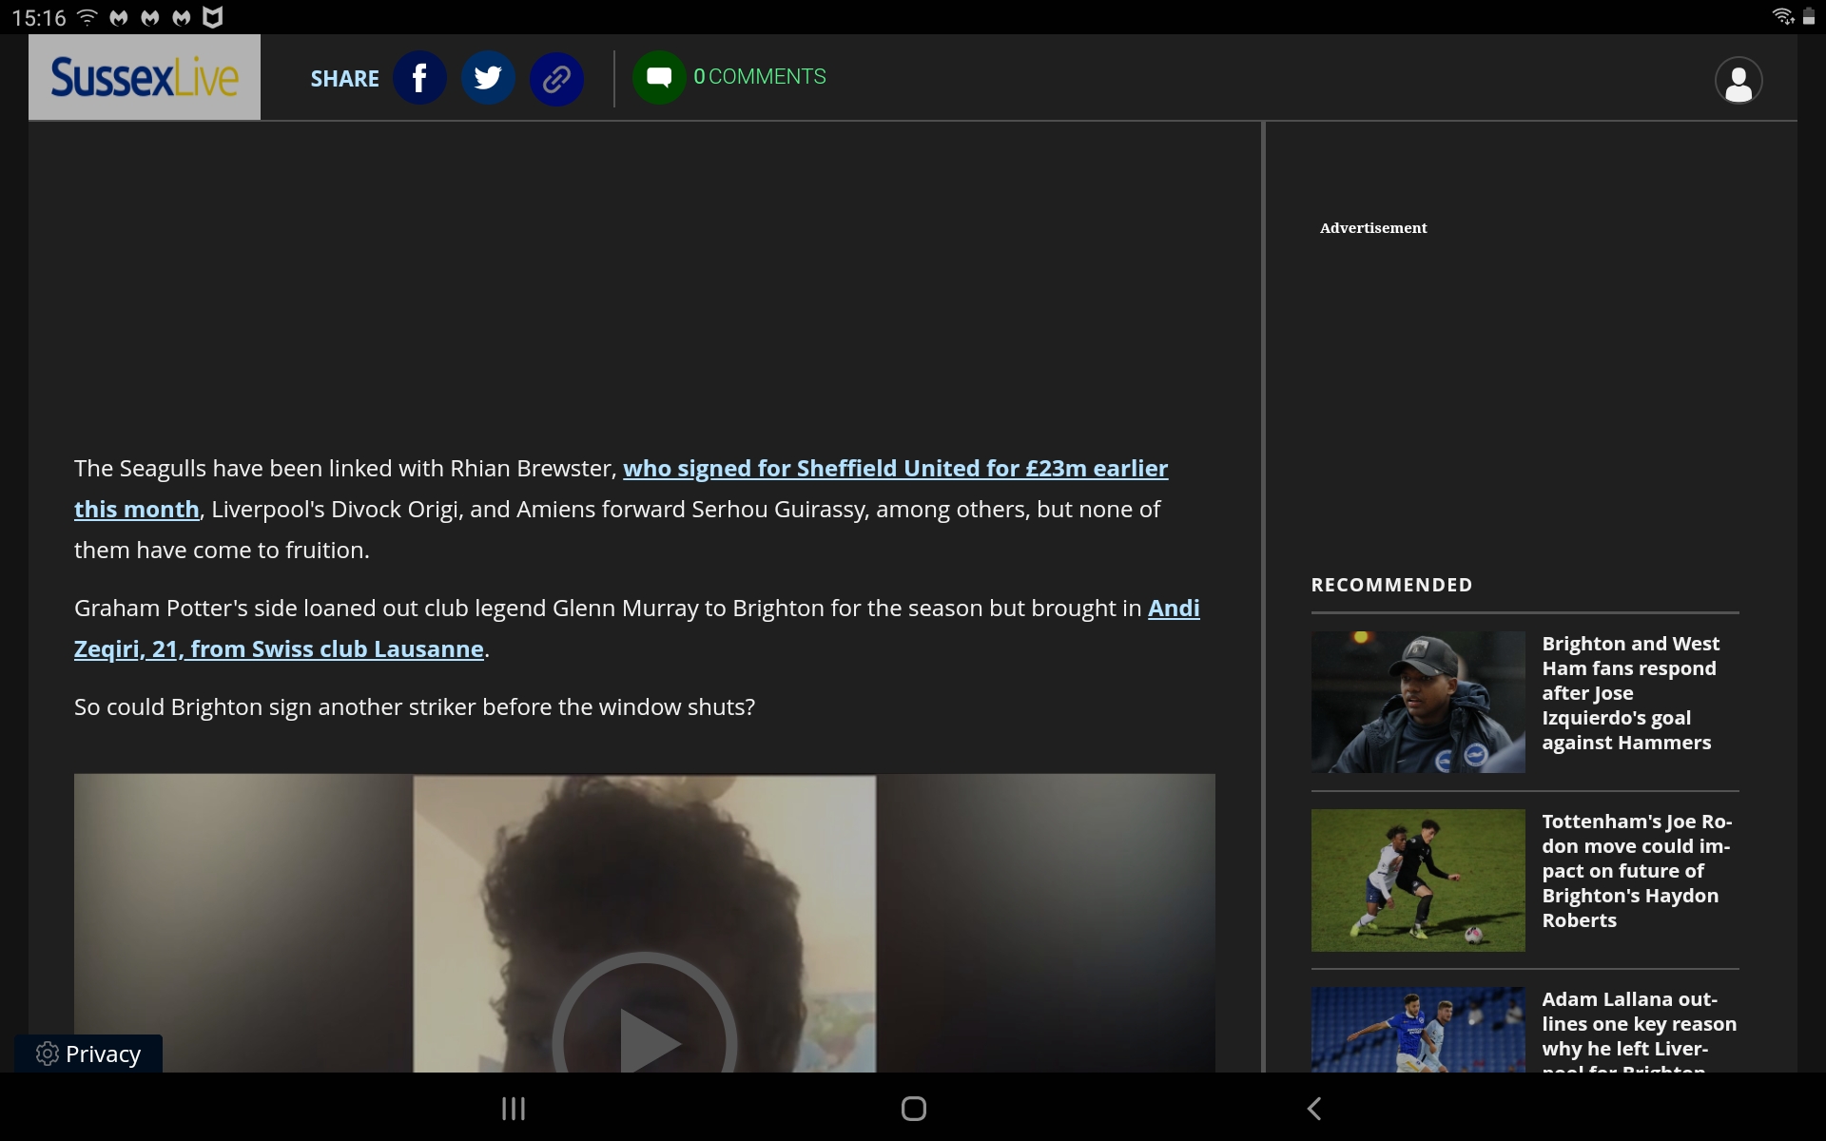Screen dimensions: 1826x1141
Task: Tap the battery status icon
Action: click(x=1809, y=16)
